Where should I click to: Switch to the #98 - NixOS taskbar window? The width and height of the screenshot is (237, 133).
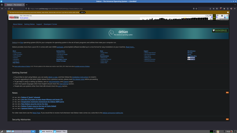click(x=46, y=132)
